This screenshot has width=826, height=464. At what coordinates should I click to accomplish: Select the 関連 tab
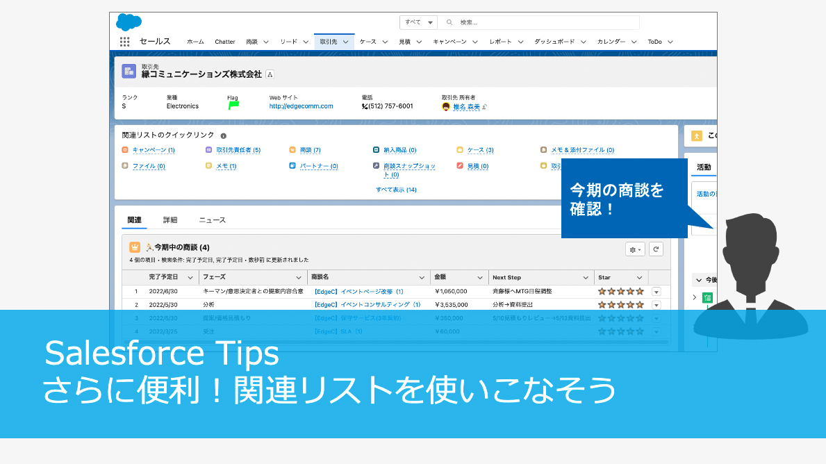[x=134, y=220]
